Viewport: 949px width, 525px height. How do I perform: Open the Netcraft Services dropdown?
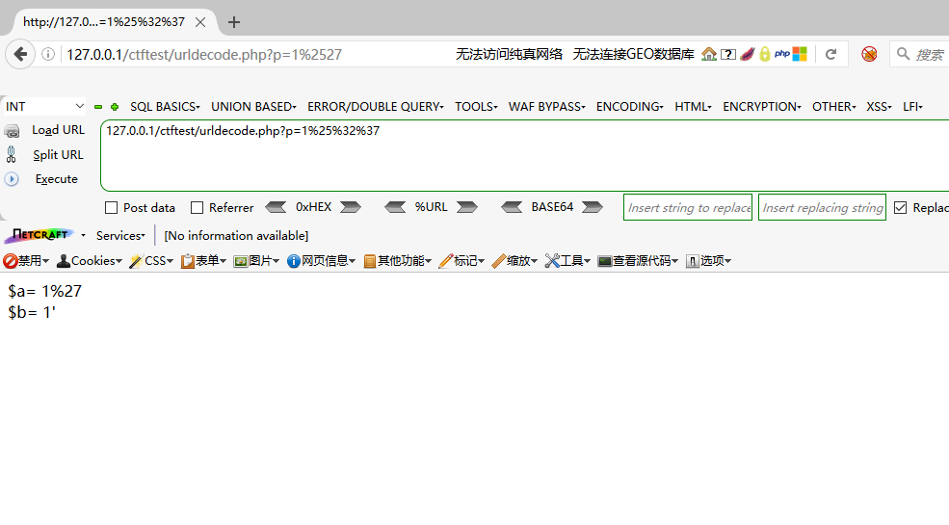(x=120, y=236)
